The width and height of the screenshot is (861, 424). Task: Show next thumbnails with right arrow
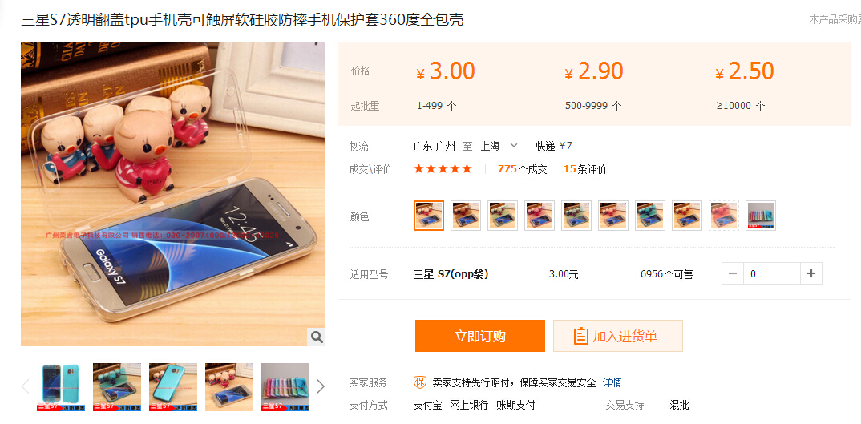[321, 386]
